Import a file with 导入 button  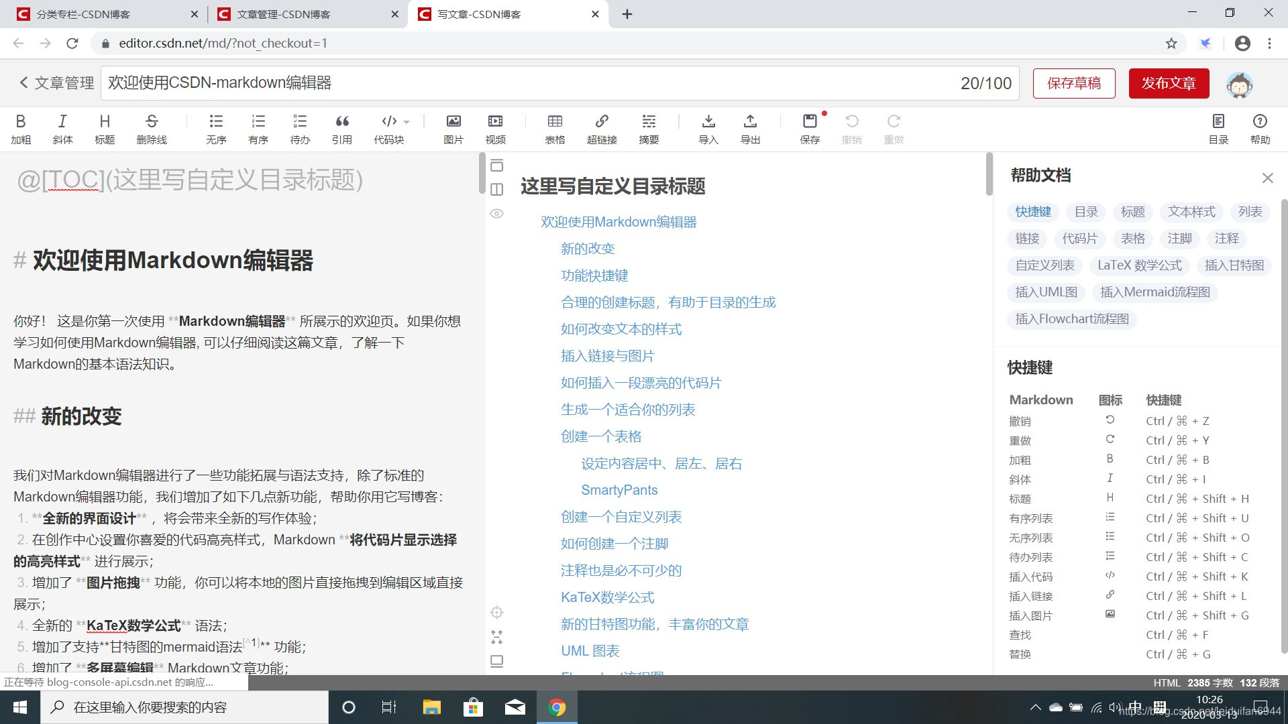click(x=708, y=129)
